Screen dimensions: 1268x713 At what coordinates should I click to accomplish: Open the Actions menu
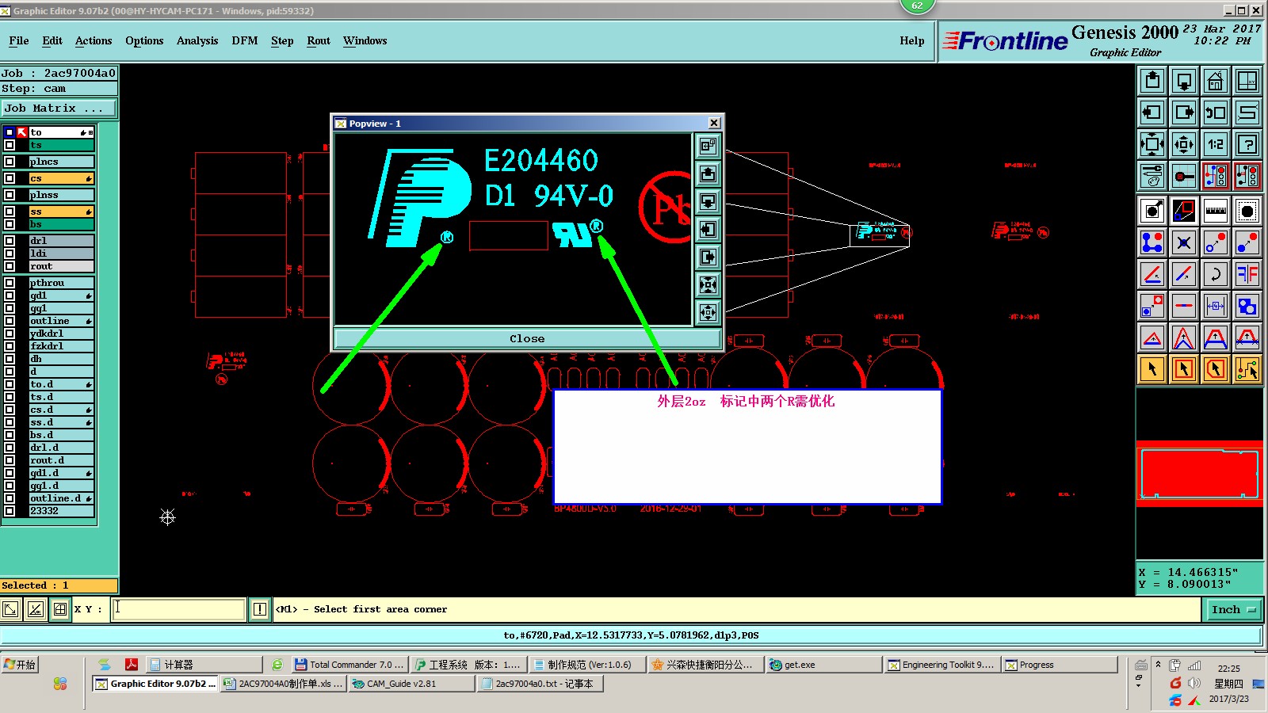click(94, 40)
